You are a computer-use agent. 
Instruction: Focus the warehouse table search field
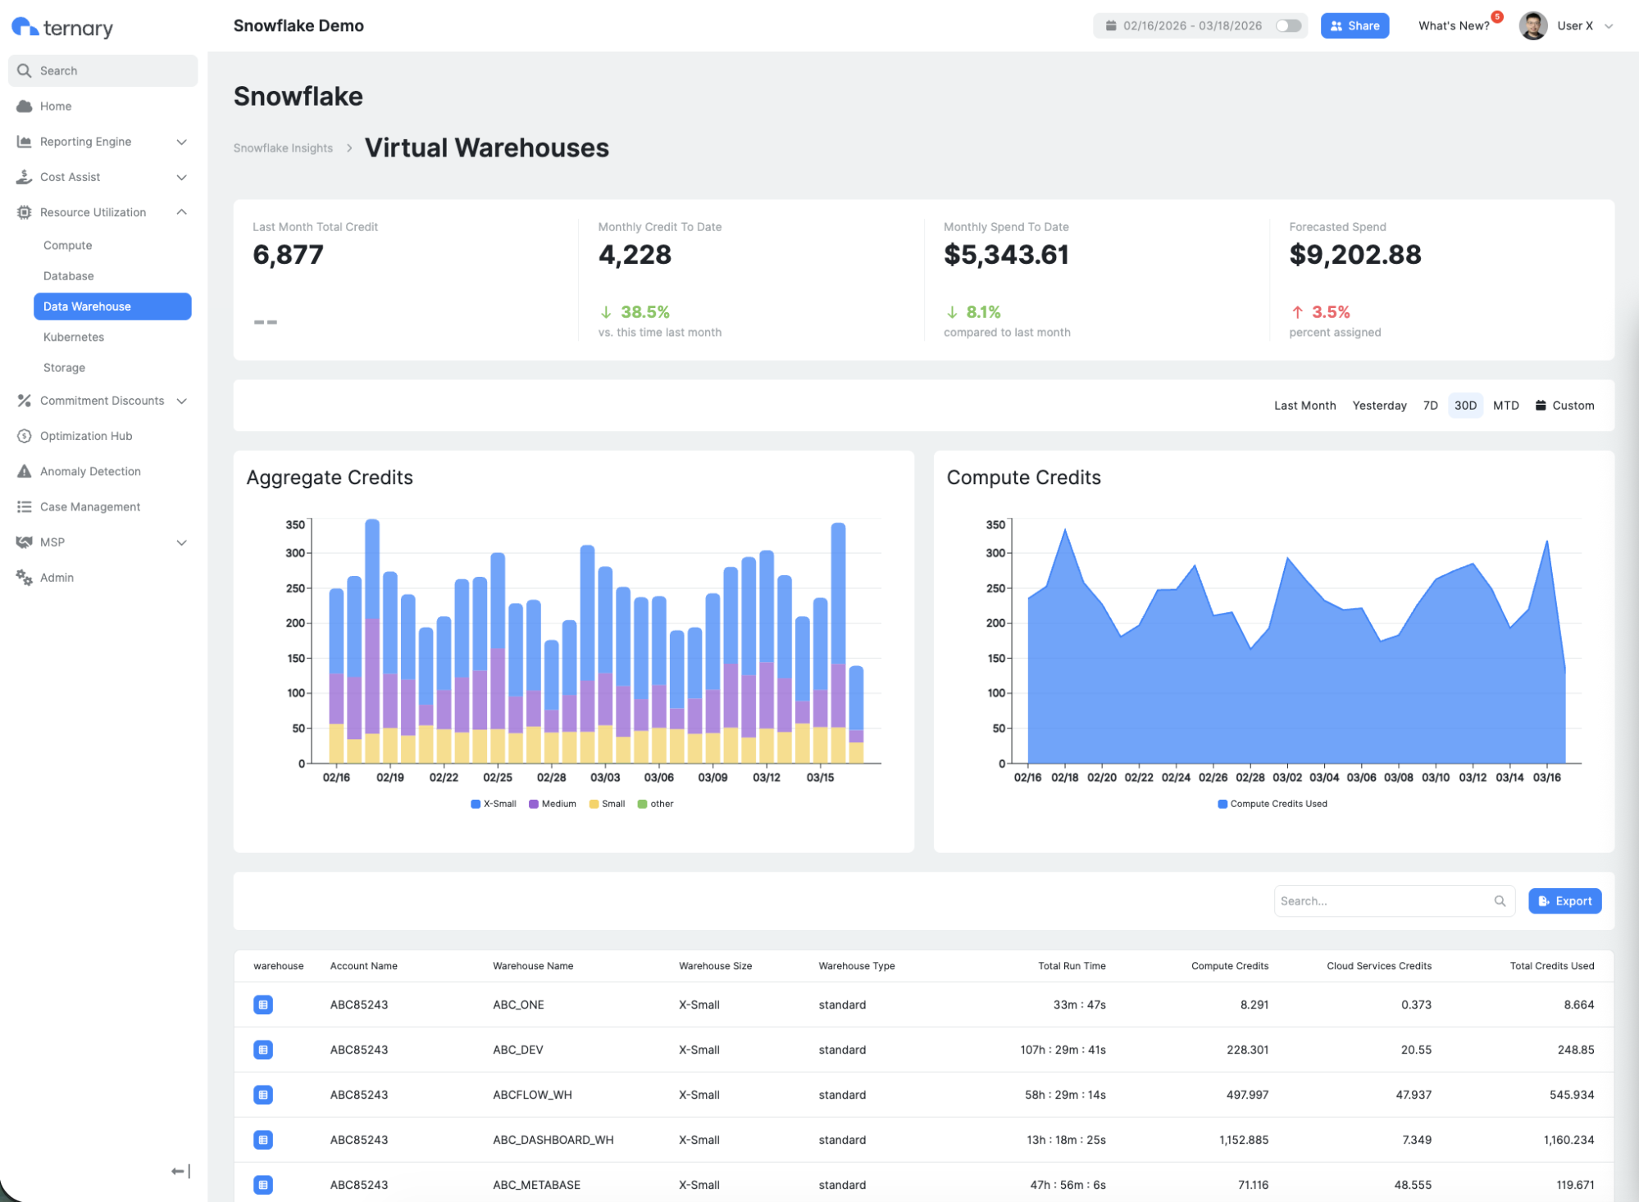point(1385,901)
